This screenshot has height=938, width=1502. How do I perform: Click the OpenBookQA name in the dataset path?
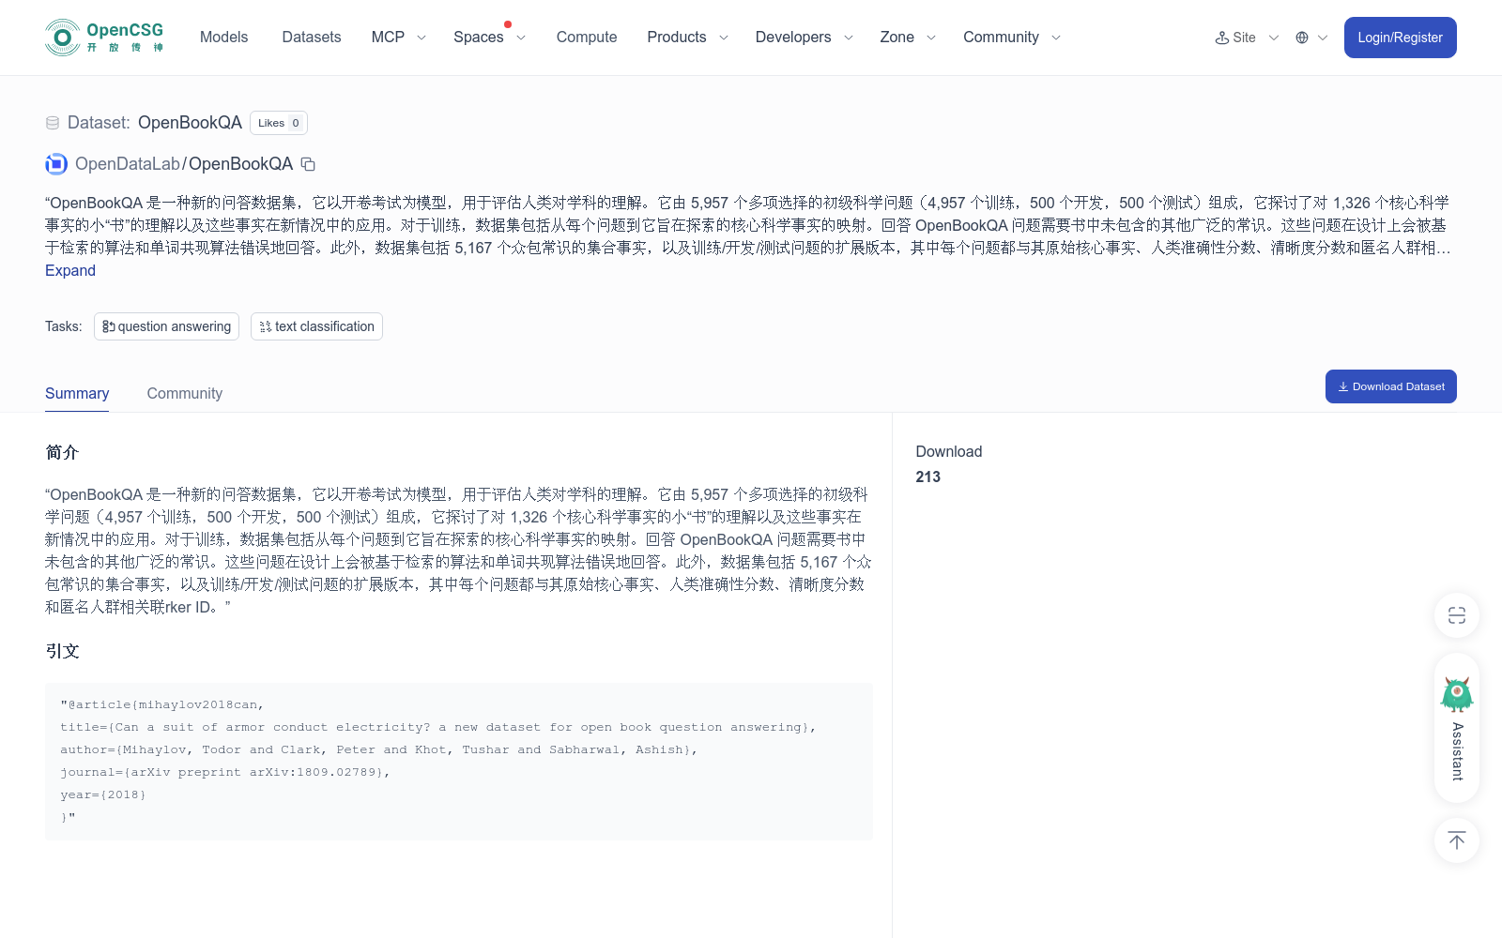pyautogui.click(x=241, y=164)
